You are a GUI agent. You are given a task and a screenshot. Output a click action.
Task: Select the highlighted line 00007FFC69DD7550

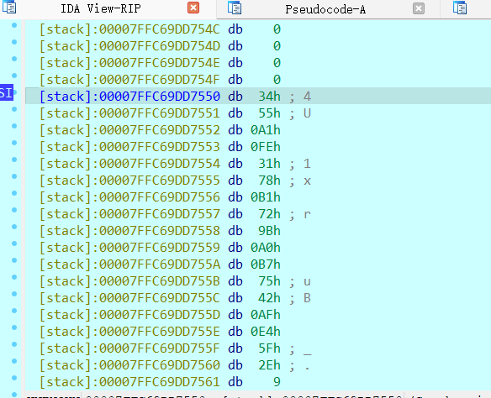click(x=258, y=96)
